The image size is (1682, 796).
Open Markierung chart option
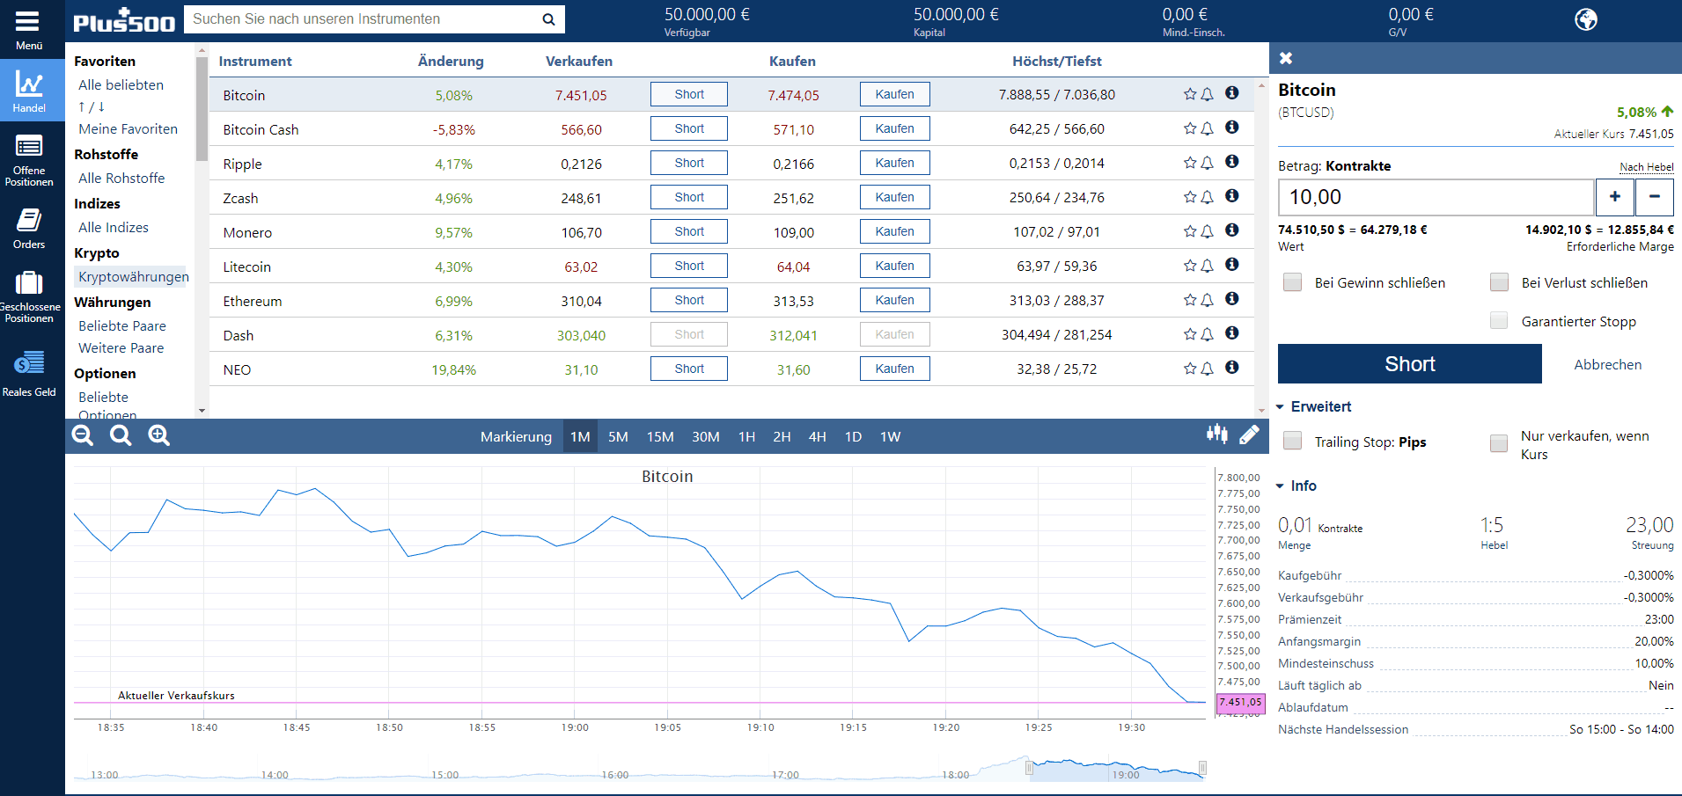point(516,436)
